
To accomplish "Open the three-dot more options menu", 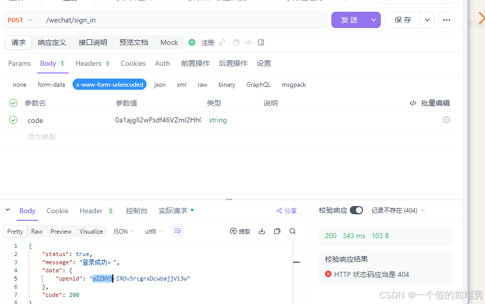I will pyautogui.click(x=447, y=20).
